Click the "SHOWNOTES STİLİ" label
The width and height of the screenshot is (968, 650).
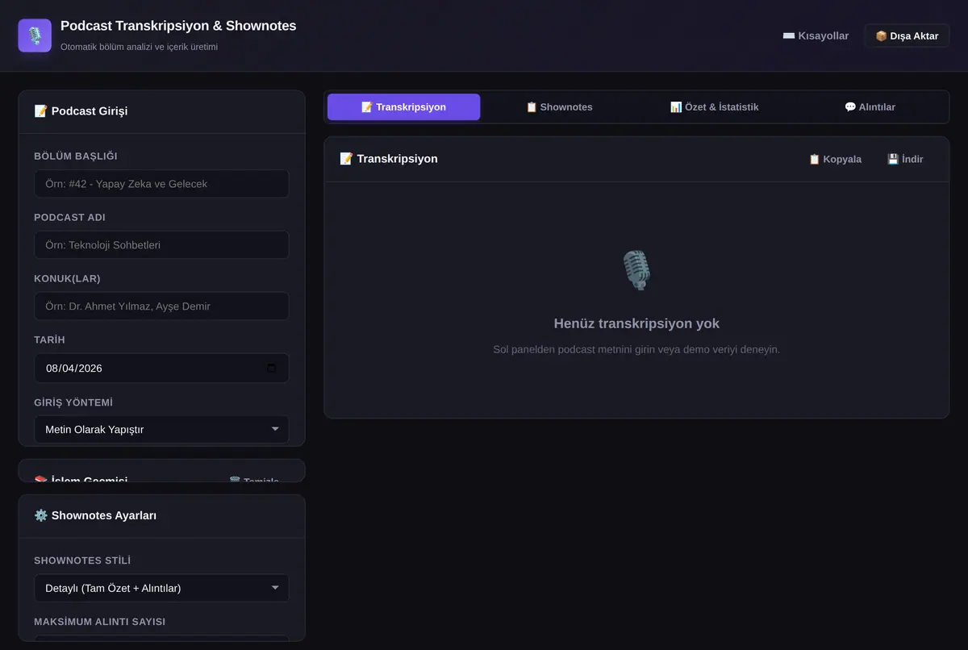coord(82,560)
